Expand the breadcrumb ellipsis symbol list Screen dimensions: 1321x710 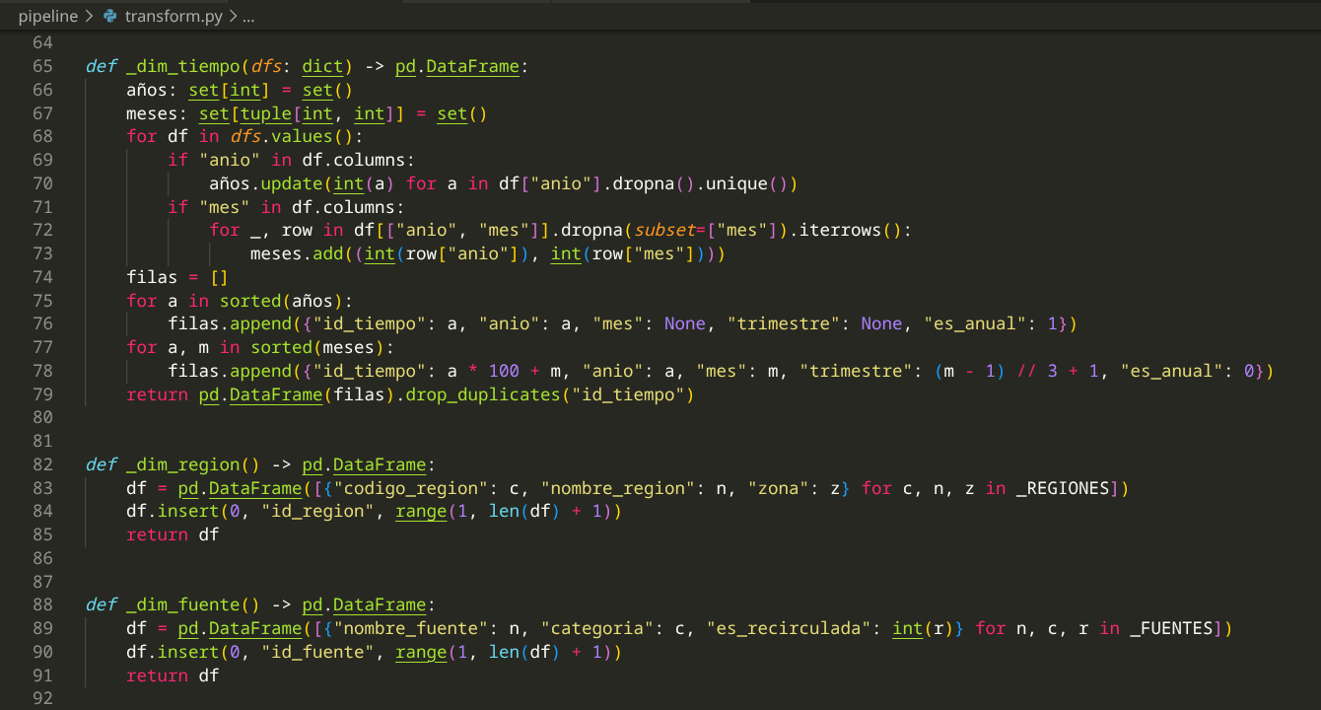click(248, 17)
